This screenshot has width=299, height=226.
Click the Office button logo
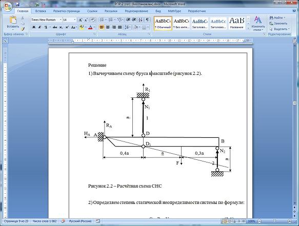pos(8,7)
